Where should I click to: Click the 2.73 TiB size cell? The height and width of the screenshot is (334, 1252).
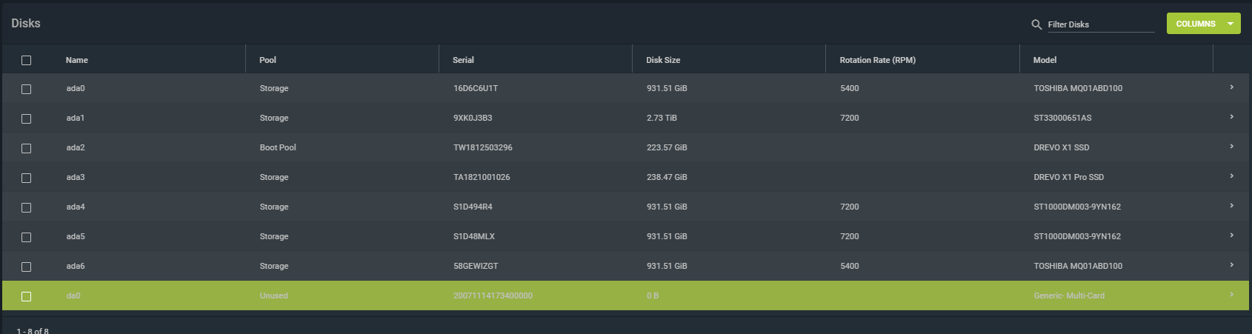tap(662, 118)
